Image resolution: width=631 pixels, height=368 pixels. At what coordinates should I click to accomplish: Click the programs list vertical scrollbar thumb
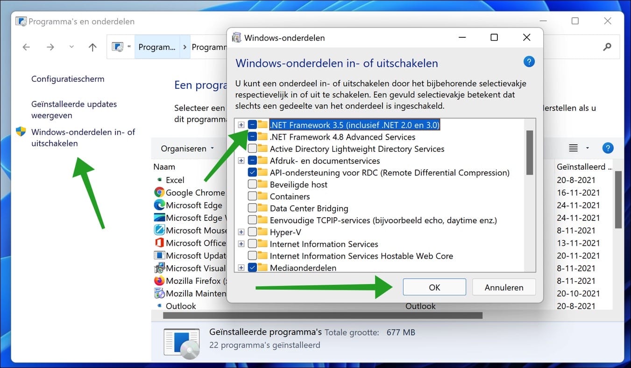tap(618, 199)
